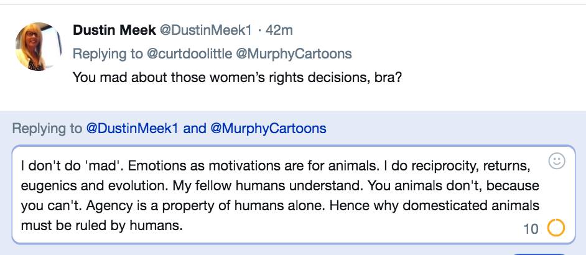586x255 pixels.
Task: Click at the start of "I don't do 'mad'"
Action: pyautogui.click(x=21, y=167)
